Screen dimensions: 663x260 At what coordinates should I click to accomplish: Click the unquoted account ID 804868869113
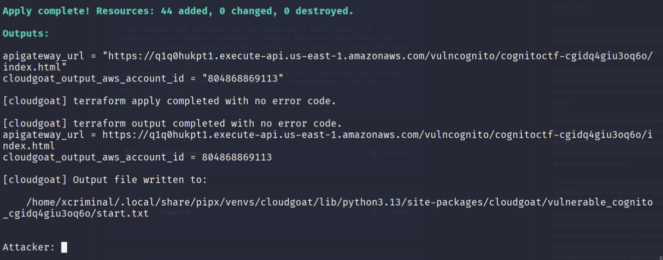(x=237, y=157)
